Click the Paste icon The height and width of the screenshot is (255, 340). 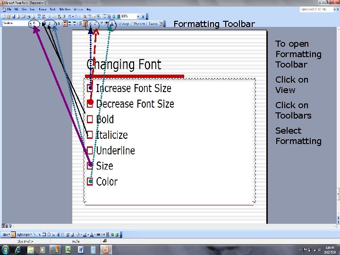59,17
